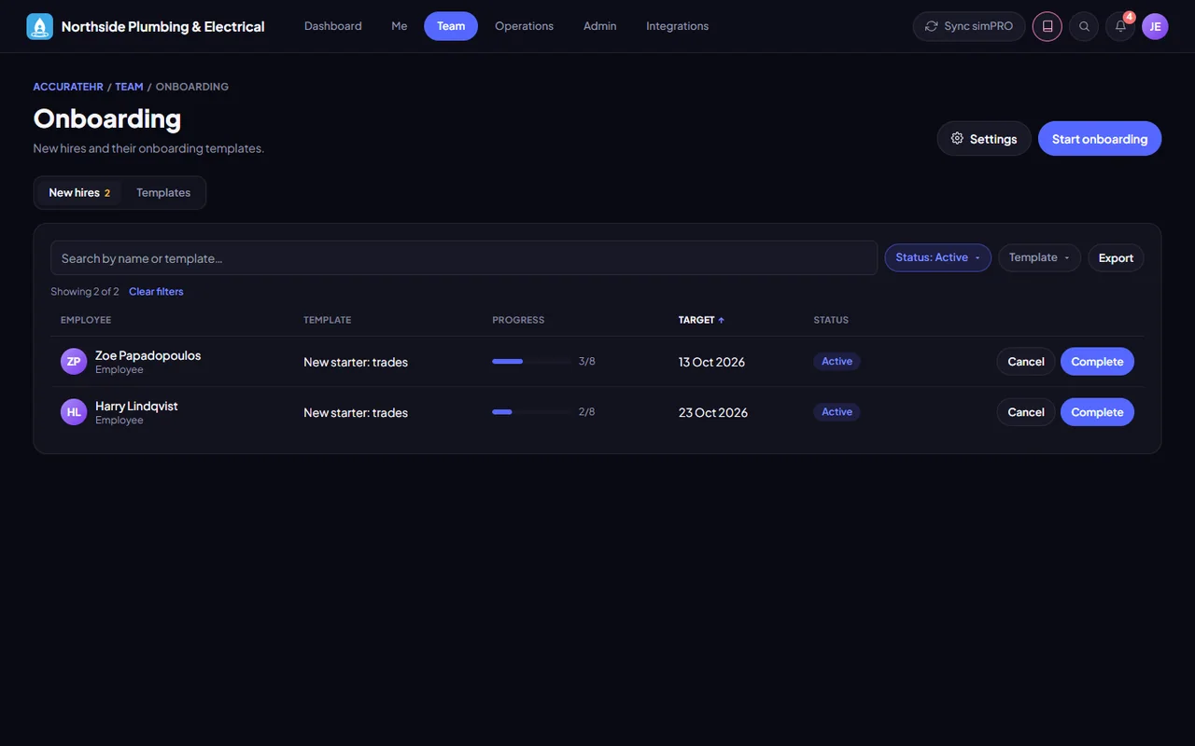The image size is (1195, 746).
Task: Open the Operations navigation item
Action: click(524, 26)
